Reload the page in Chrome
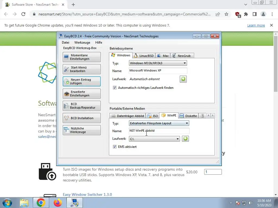 pos(23,14)
